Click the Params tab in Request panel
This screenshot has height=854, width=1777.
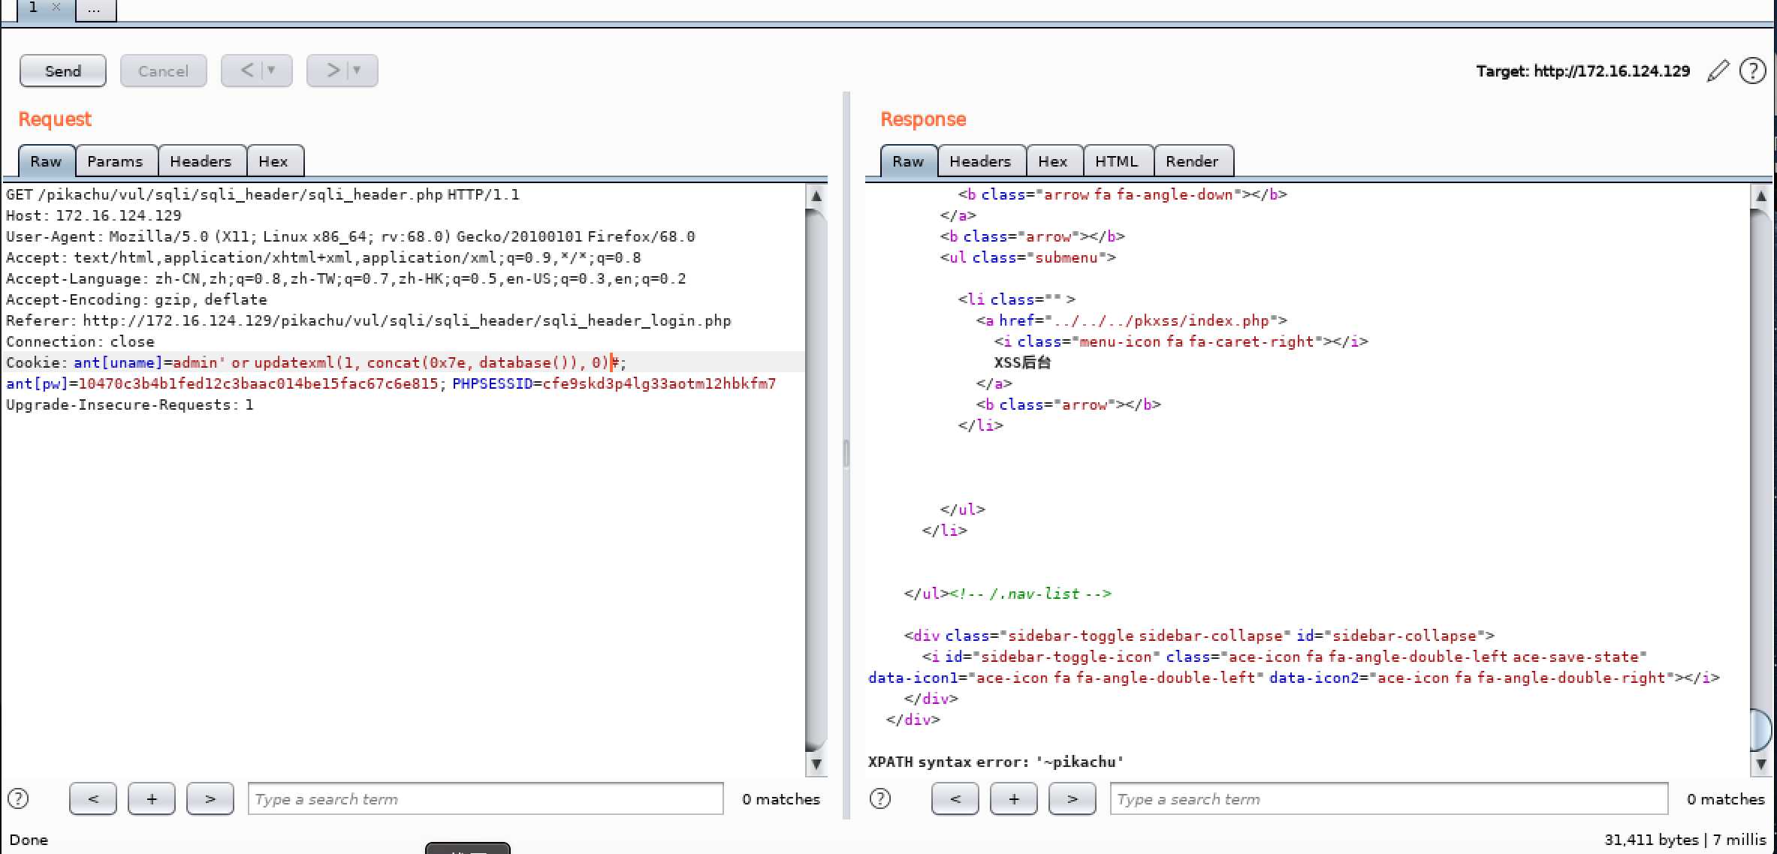[x=114, y=161]
